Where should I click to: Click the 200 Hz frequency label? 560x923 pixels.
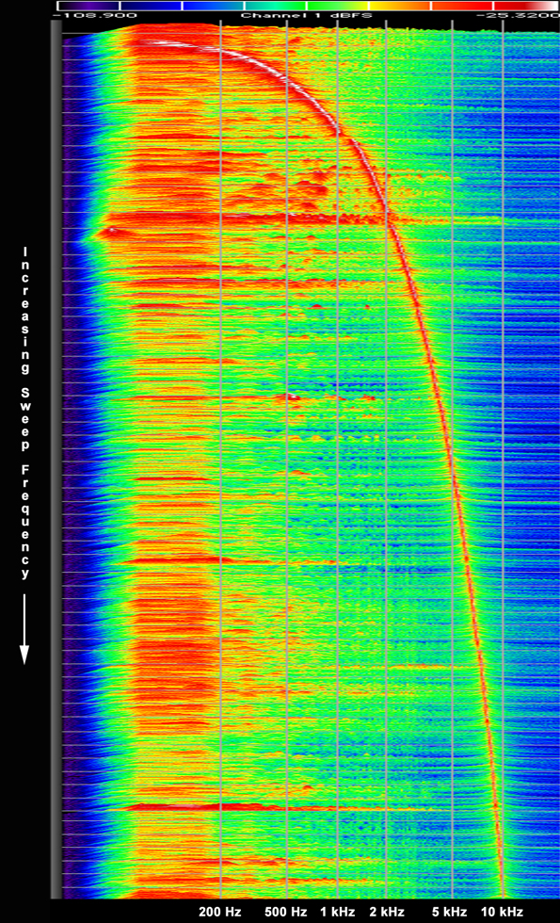click(x=220, y=912)
